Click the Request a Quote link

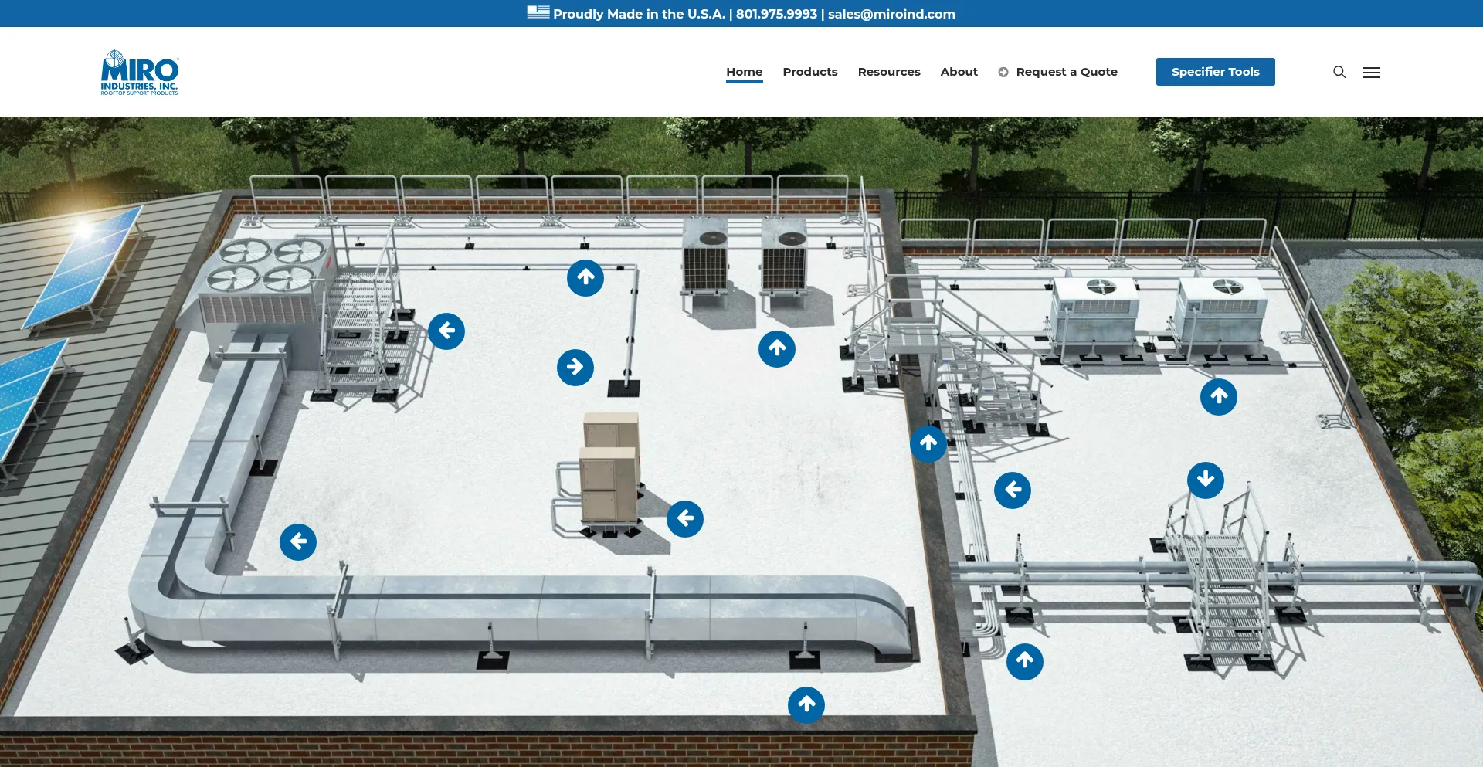(x=1066, y=72)
